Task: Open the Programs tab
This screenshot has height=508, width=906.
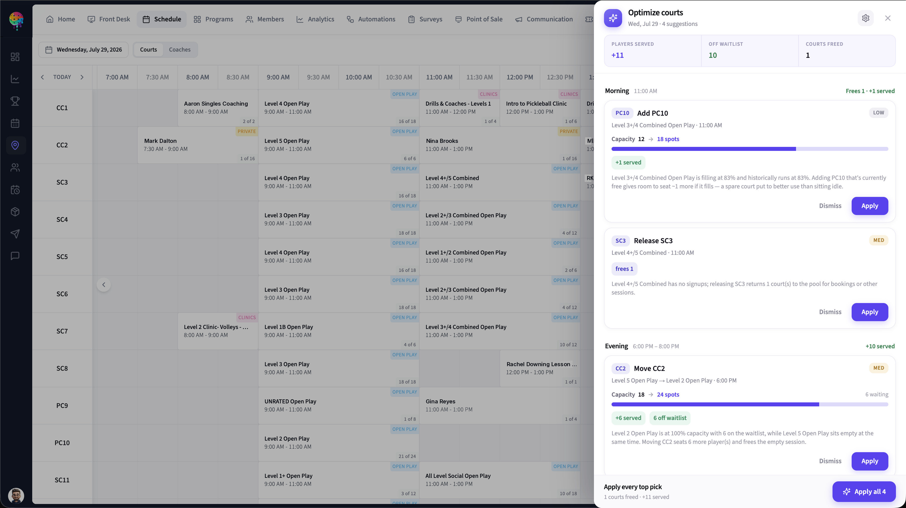Action: pyautogui.click(x=213, y=19)
